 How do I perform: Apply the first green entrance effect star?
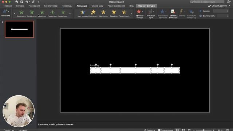coord(21,13)
